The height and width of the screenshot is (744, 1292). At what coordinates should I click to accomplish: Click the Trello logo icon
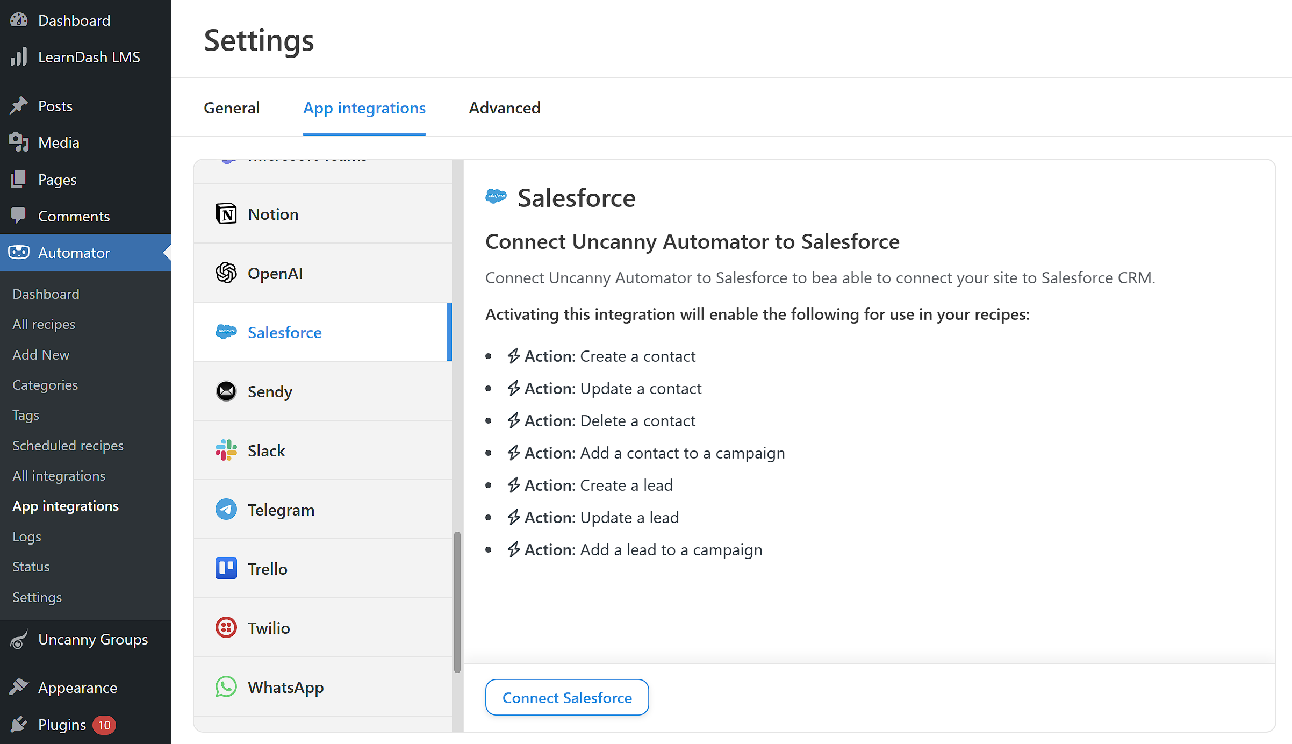[x=226, y=569]
